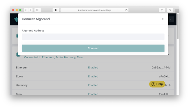Click the Tron row label
Image resolution: width=189 pixels, height=108 pixels.
point(19,94)
